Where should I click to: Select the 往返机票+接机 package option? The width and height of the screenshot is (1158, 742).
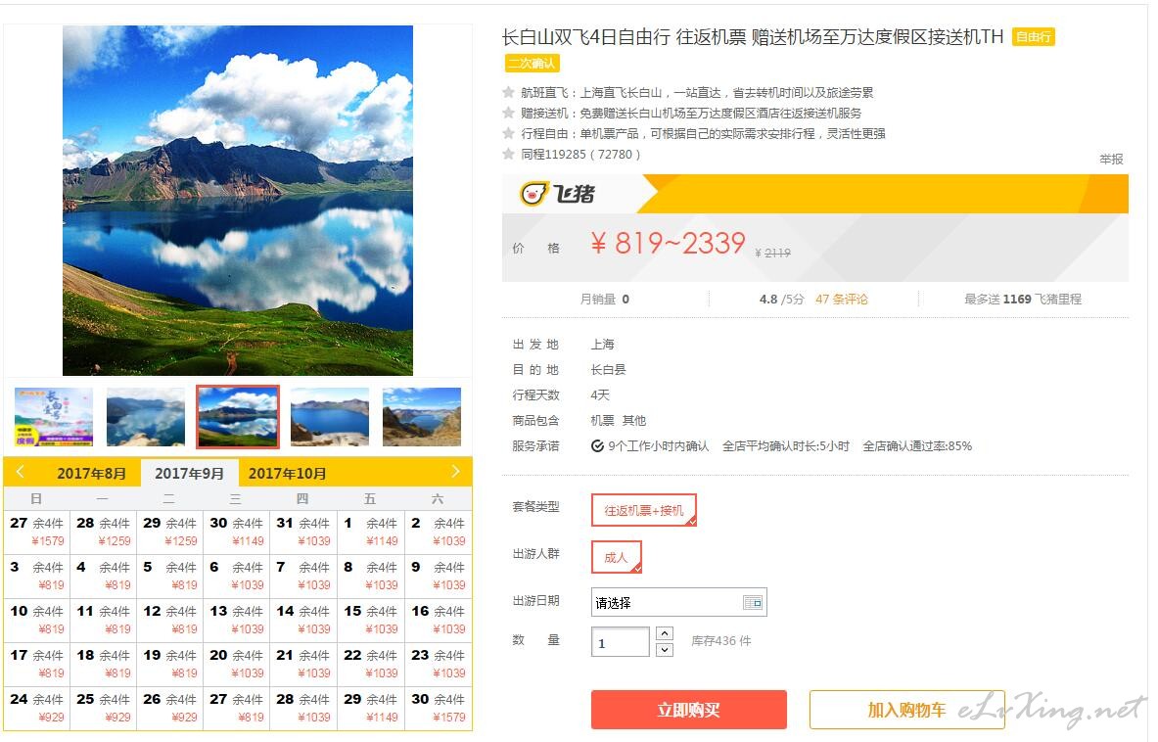(644, 510)
